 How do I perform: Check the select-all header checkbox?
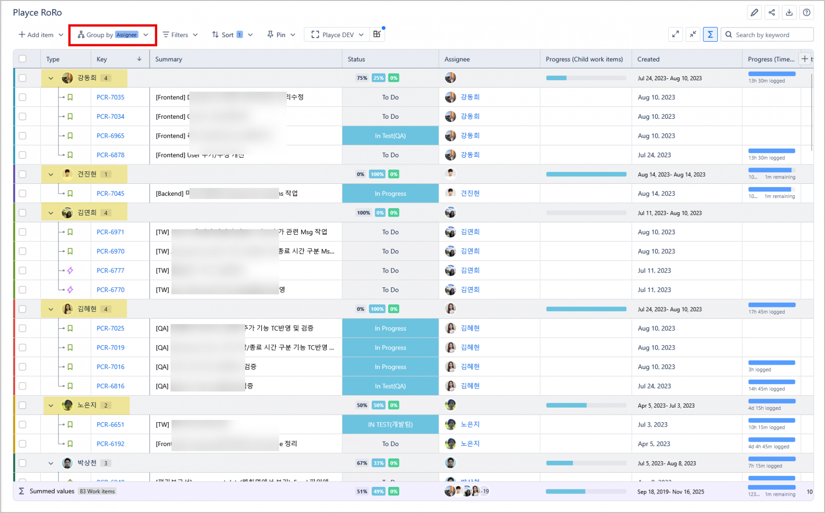point(22,59)
